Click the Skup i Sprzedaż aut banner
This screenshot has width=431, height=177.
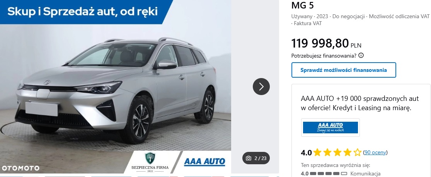82,12
